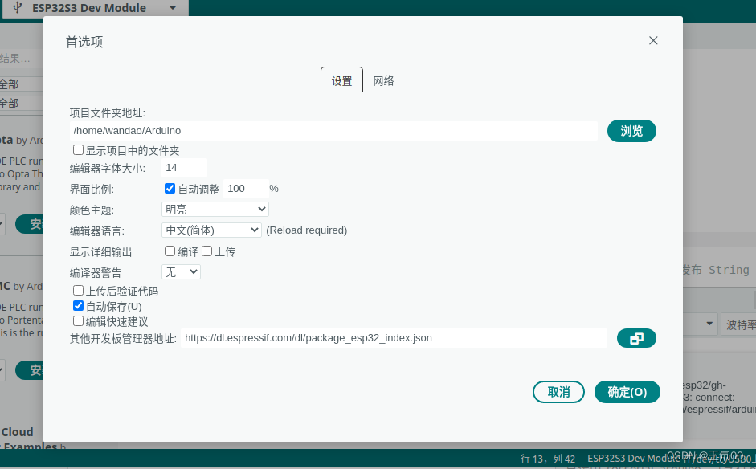The width and height of the screenshot is (756, 469).
Task: Enable verbose output for 编译
Action: 169,251
